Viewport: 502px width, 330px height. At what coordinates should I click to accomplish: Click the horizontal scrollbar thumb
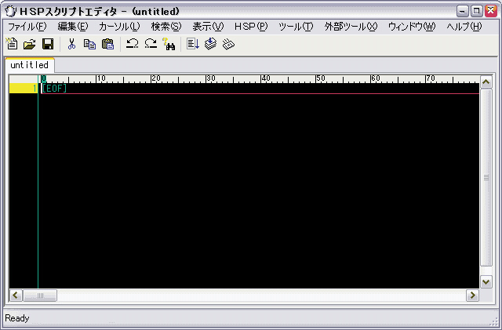(x=41, y=296)
